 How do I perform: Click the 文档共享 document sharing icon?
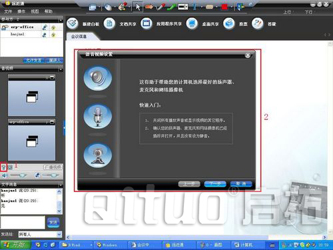pyautogui.click(x=109, y=23)
